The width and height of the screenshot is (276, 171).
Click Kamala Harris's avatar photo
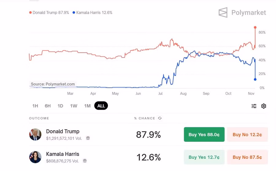[35, 157]
